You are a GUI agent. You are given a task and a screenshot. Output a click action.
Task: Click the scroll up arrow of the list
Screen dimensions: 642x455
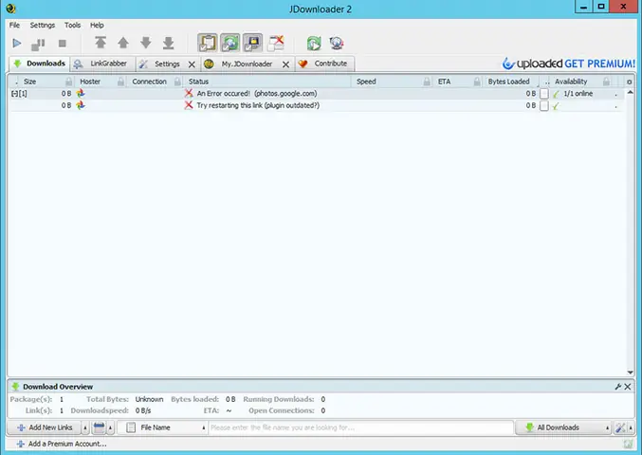click(630, 92)
